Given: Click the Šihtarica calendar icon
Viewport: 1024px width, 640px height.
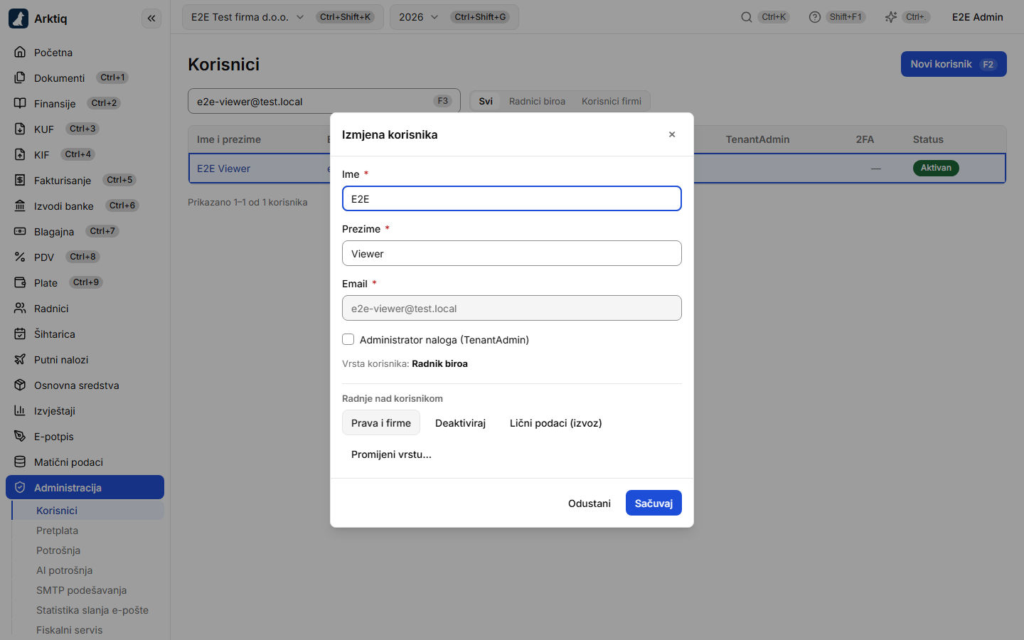Looking at the screenshot, I should pyautogui.click(x=20, y=334).
